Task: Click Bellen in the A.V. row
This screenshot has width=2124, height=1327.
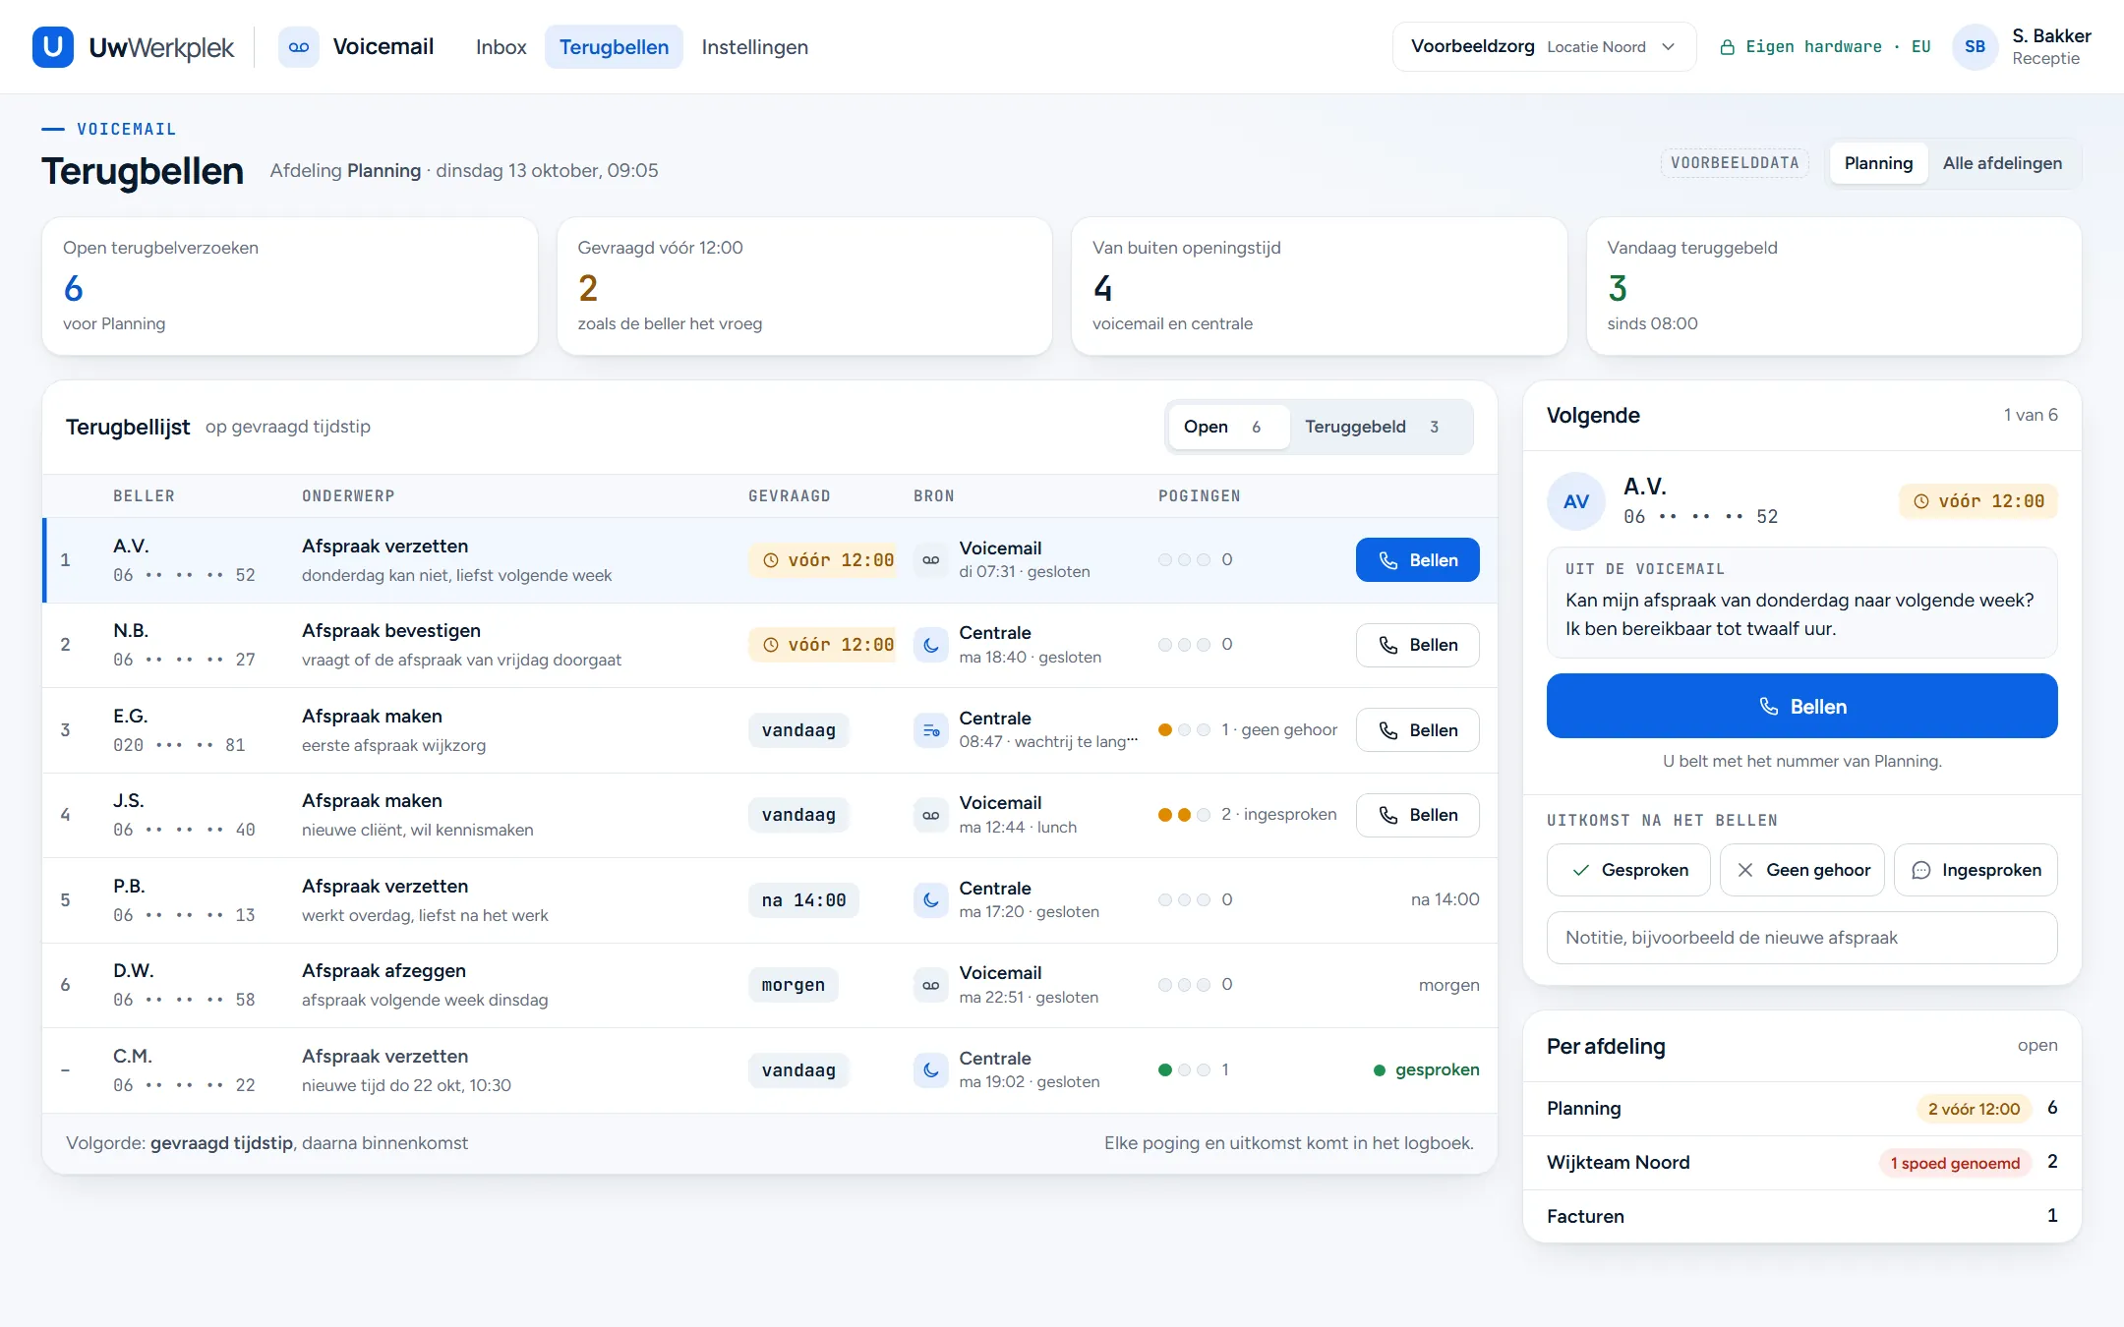Action: 1417,560
